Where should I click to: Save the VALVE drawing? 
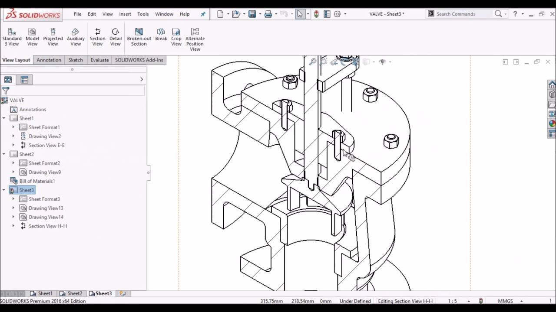coord(252,14)
